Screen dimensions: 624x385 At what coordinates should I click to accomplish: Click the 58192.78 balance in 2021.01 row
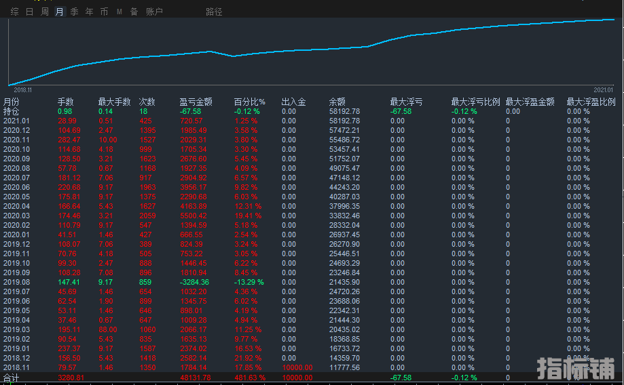pyautogui.click(x=345, y=121)
